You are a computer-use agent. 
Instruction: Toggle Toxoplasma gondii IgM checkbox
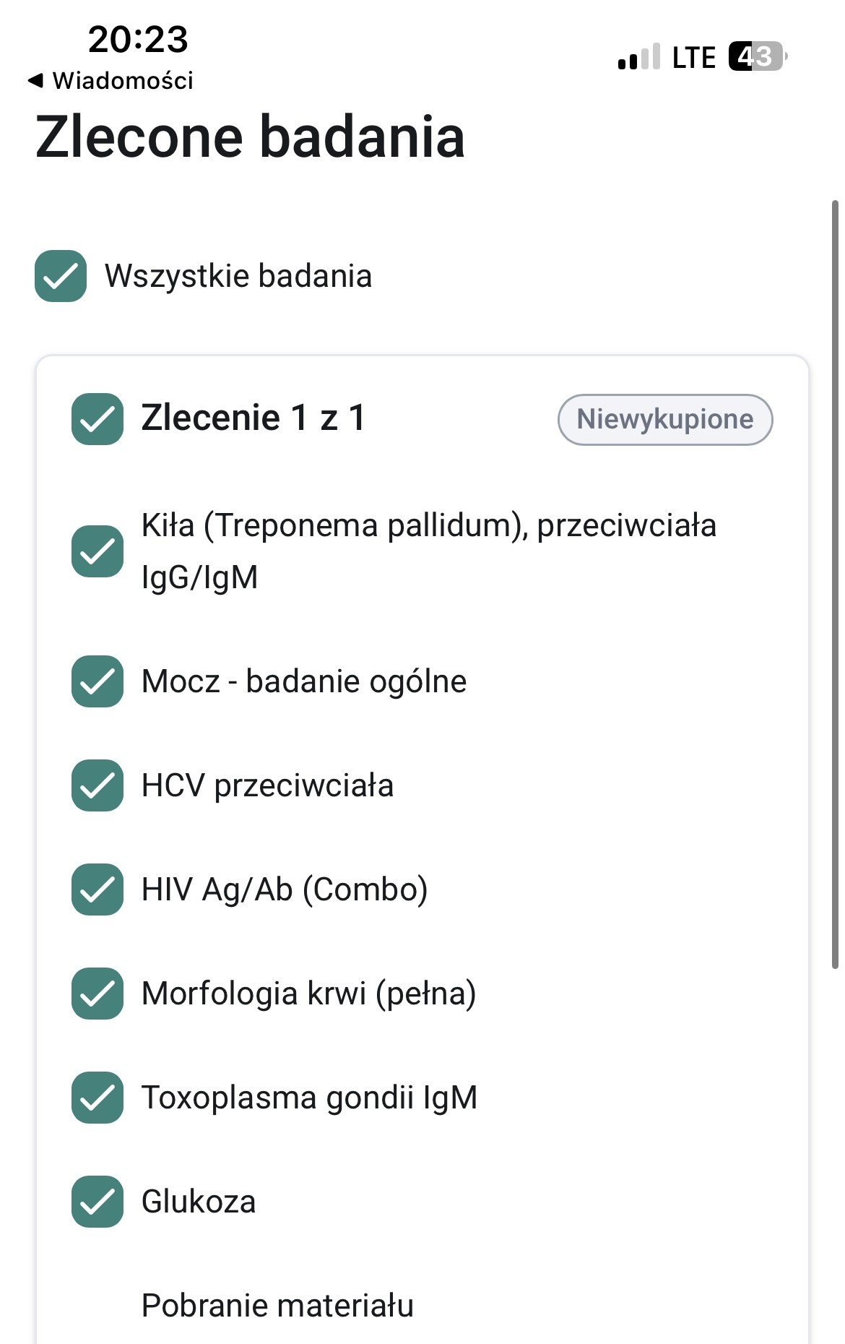tap(97, 1098)
